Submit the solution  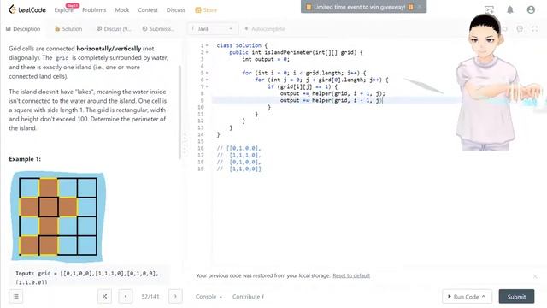[x=516, y=297]
